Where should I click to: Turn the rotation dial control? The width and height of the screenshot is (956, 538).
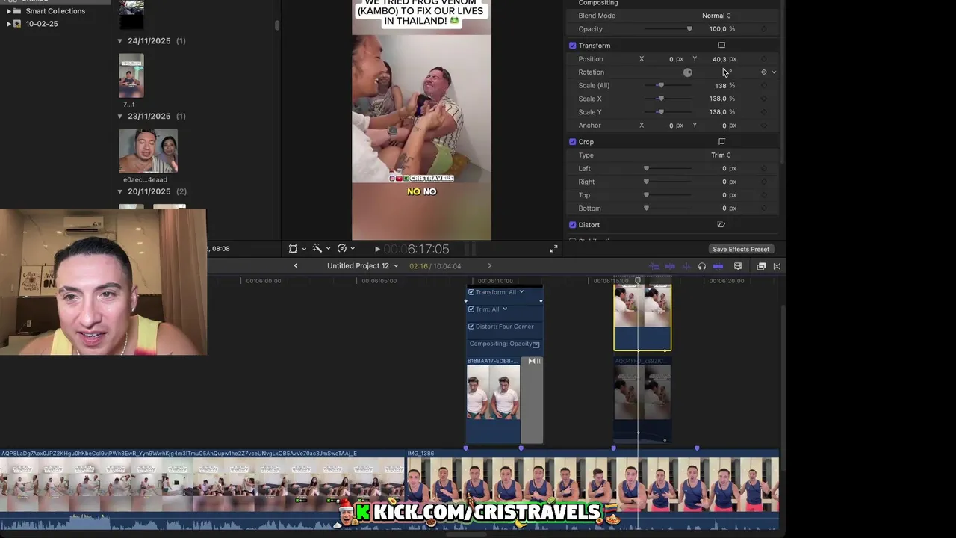click(x=688, y=72)
